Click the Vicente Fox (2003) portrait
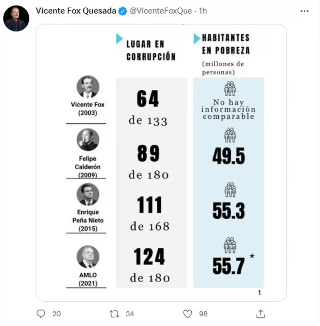 click(88, 87)
